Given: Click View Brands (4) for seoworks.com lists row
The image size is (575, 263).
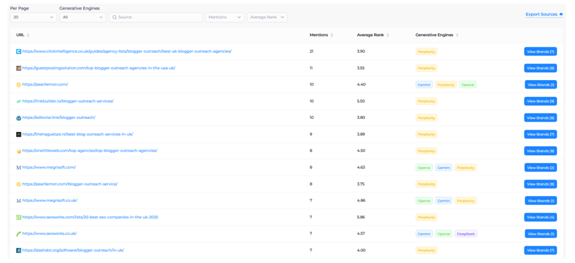Looking at the screenshot, I should pyautogui.click(x=540, y=217).
